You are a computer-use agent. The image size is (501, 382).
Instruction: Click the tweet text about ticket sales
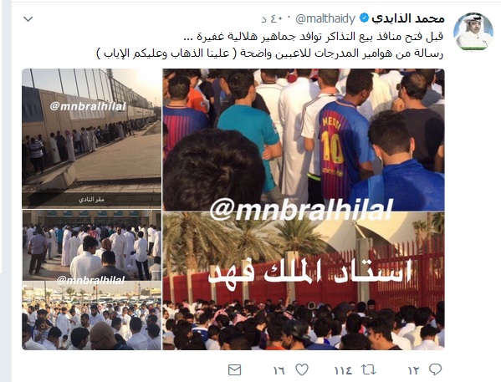[314, 37]
